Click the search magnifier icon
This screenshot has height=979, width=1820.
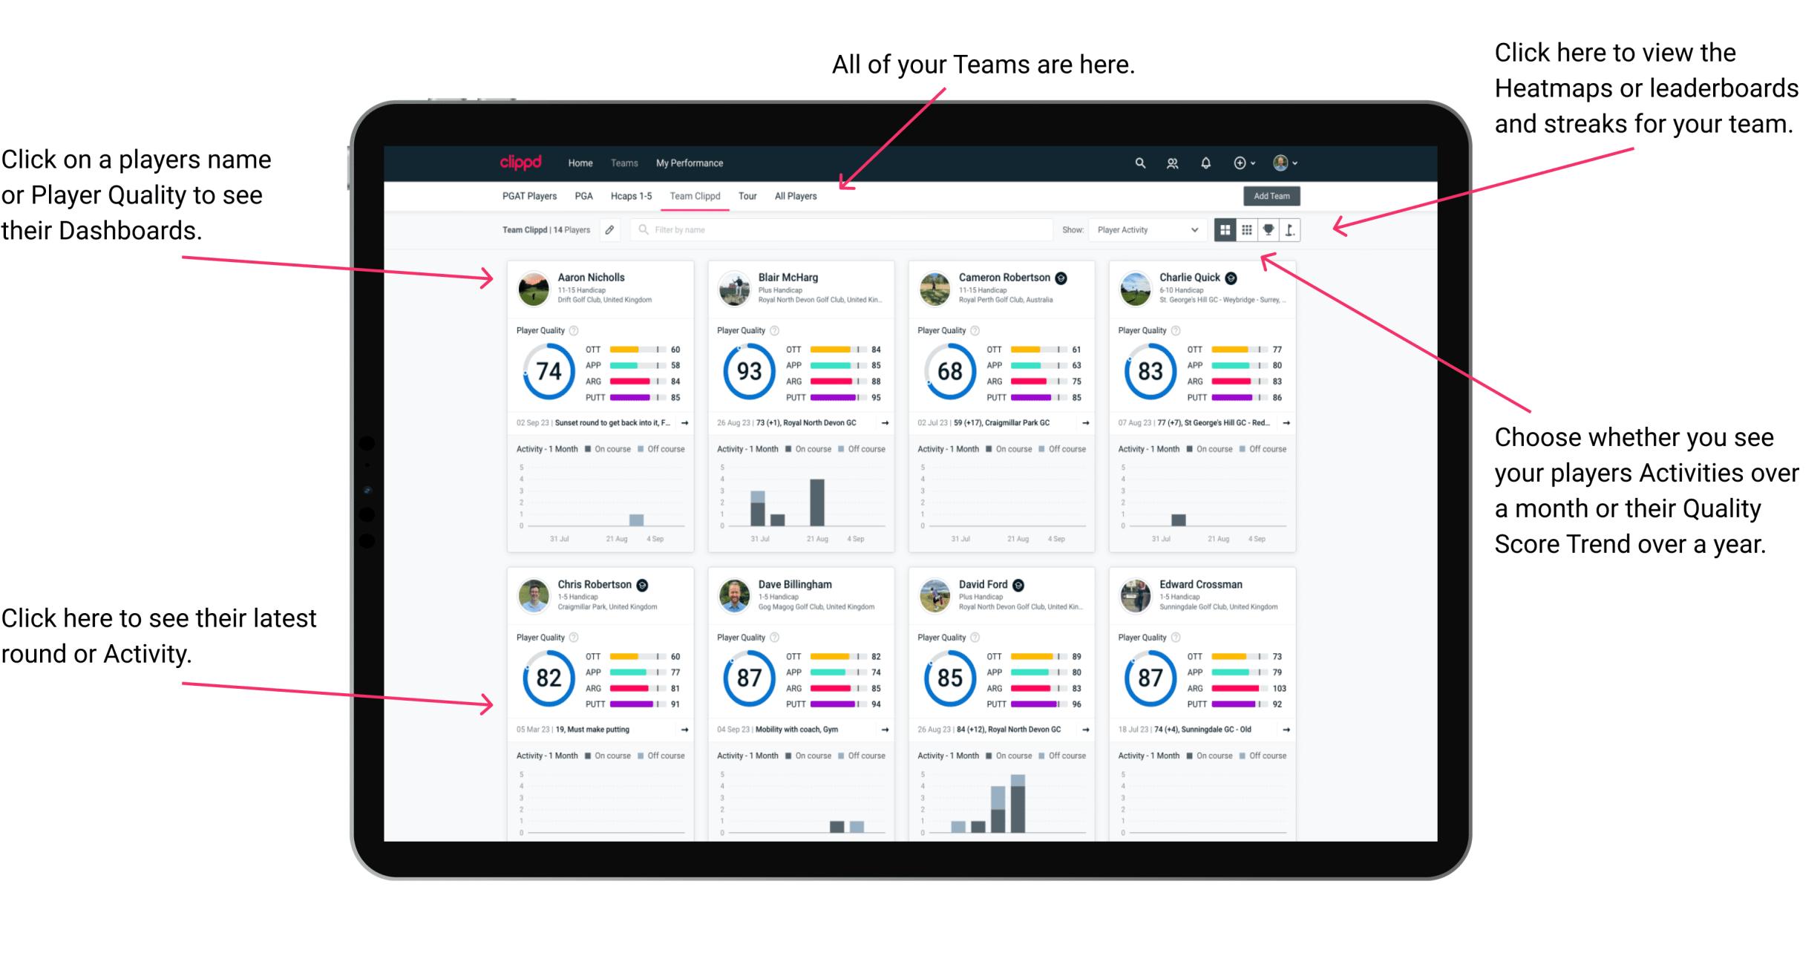1138,162
